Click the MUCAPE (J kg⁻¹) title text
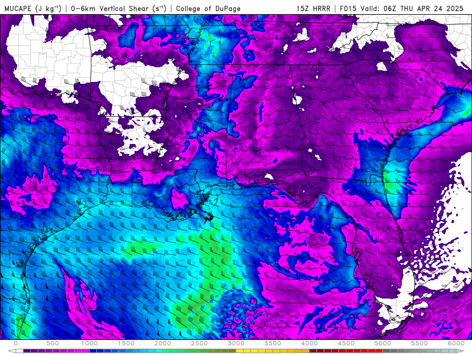472x354 pixels. pos(33,8)
